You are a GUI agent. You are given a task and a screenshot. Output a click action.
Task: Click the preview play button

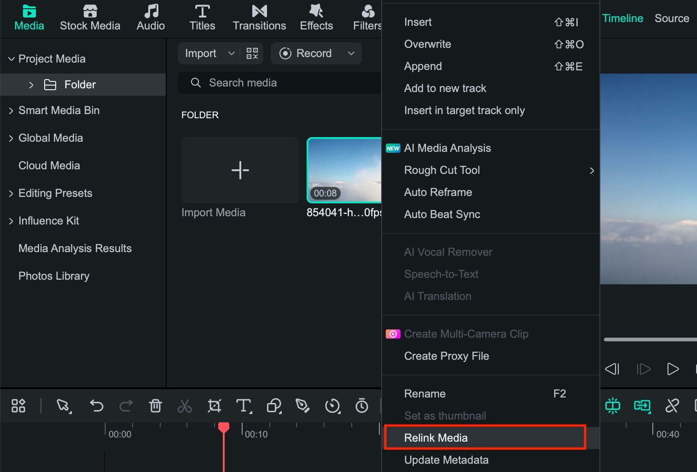673,369
